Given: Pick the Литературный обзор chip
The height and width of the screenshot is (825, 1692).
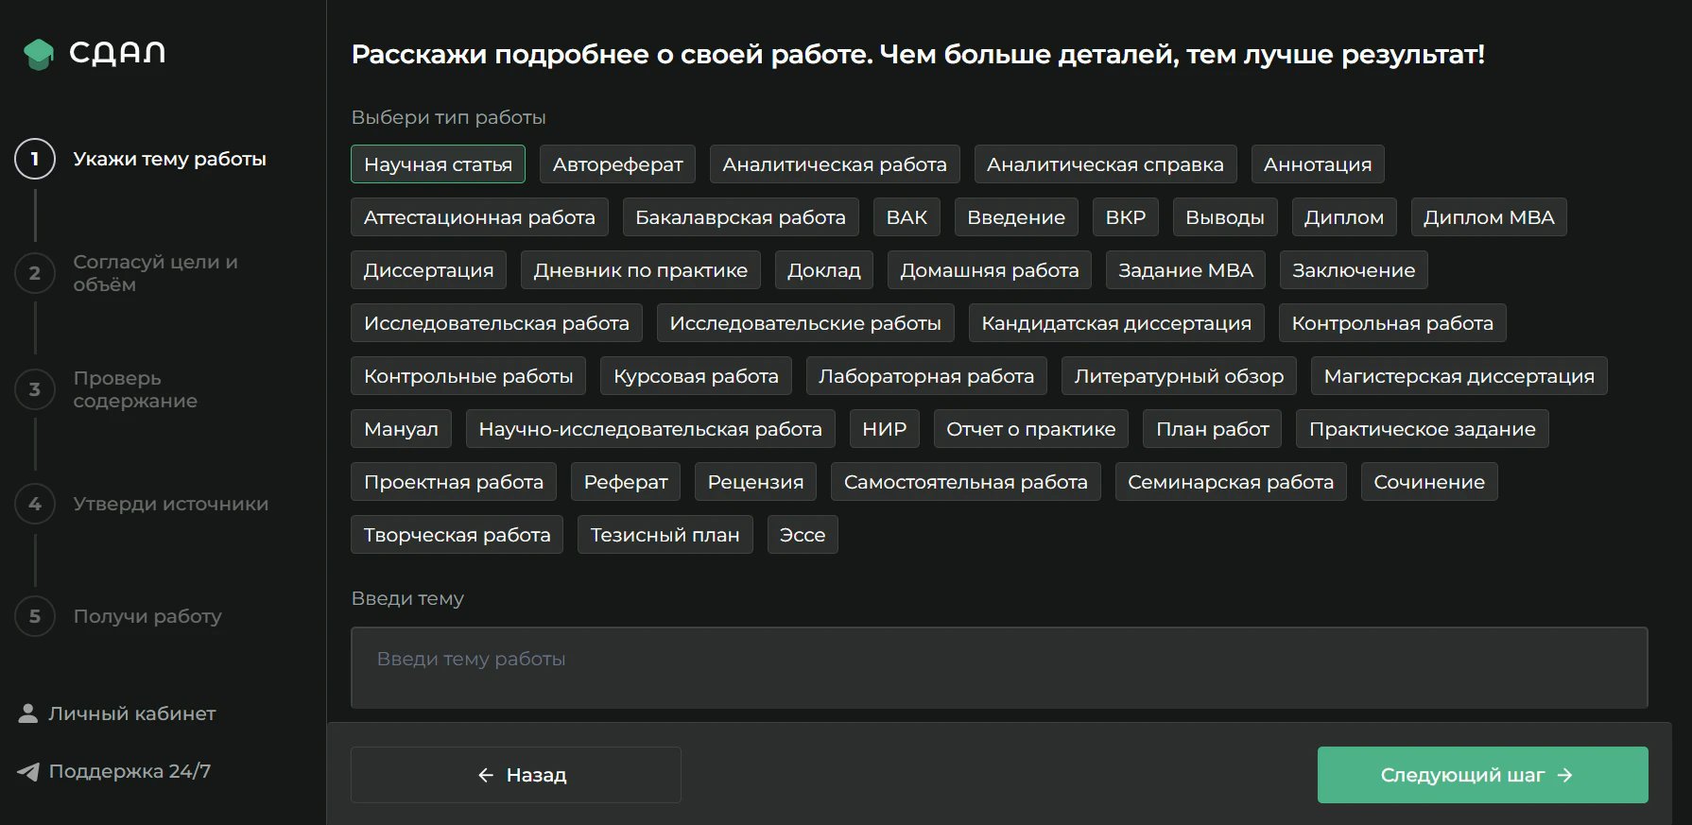Looking at the screenshot, I should tap(1179, 376).
